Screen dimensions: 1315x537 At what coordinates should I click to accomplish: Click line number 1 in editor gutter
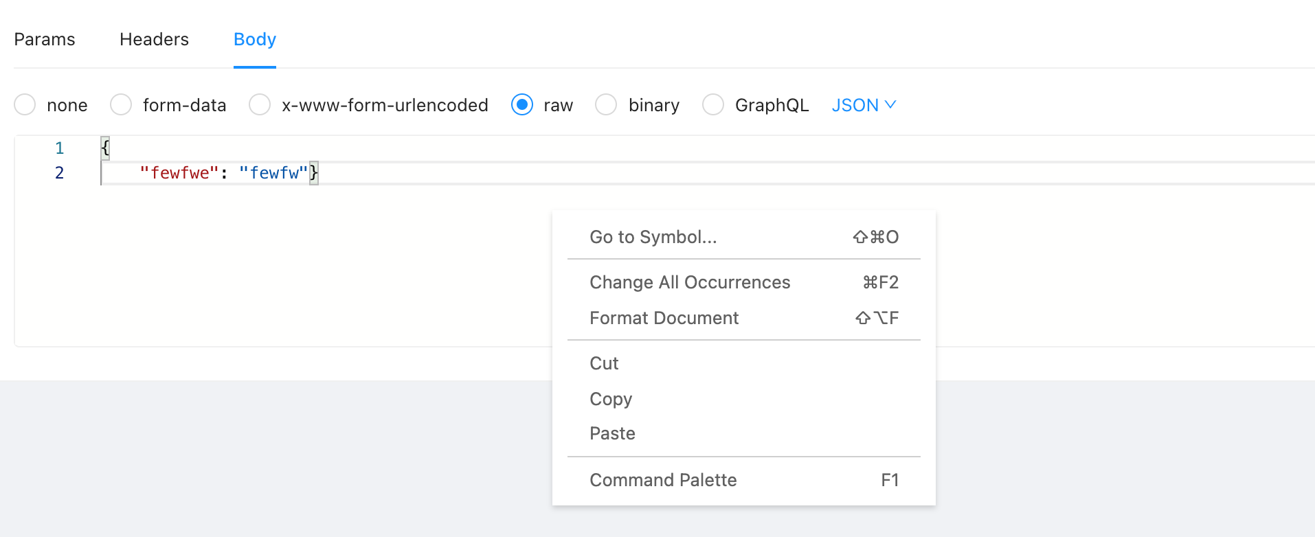(60, 148)
